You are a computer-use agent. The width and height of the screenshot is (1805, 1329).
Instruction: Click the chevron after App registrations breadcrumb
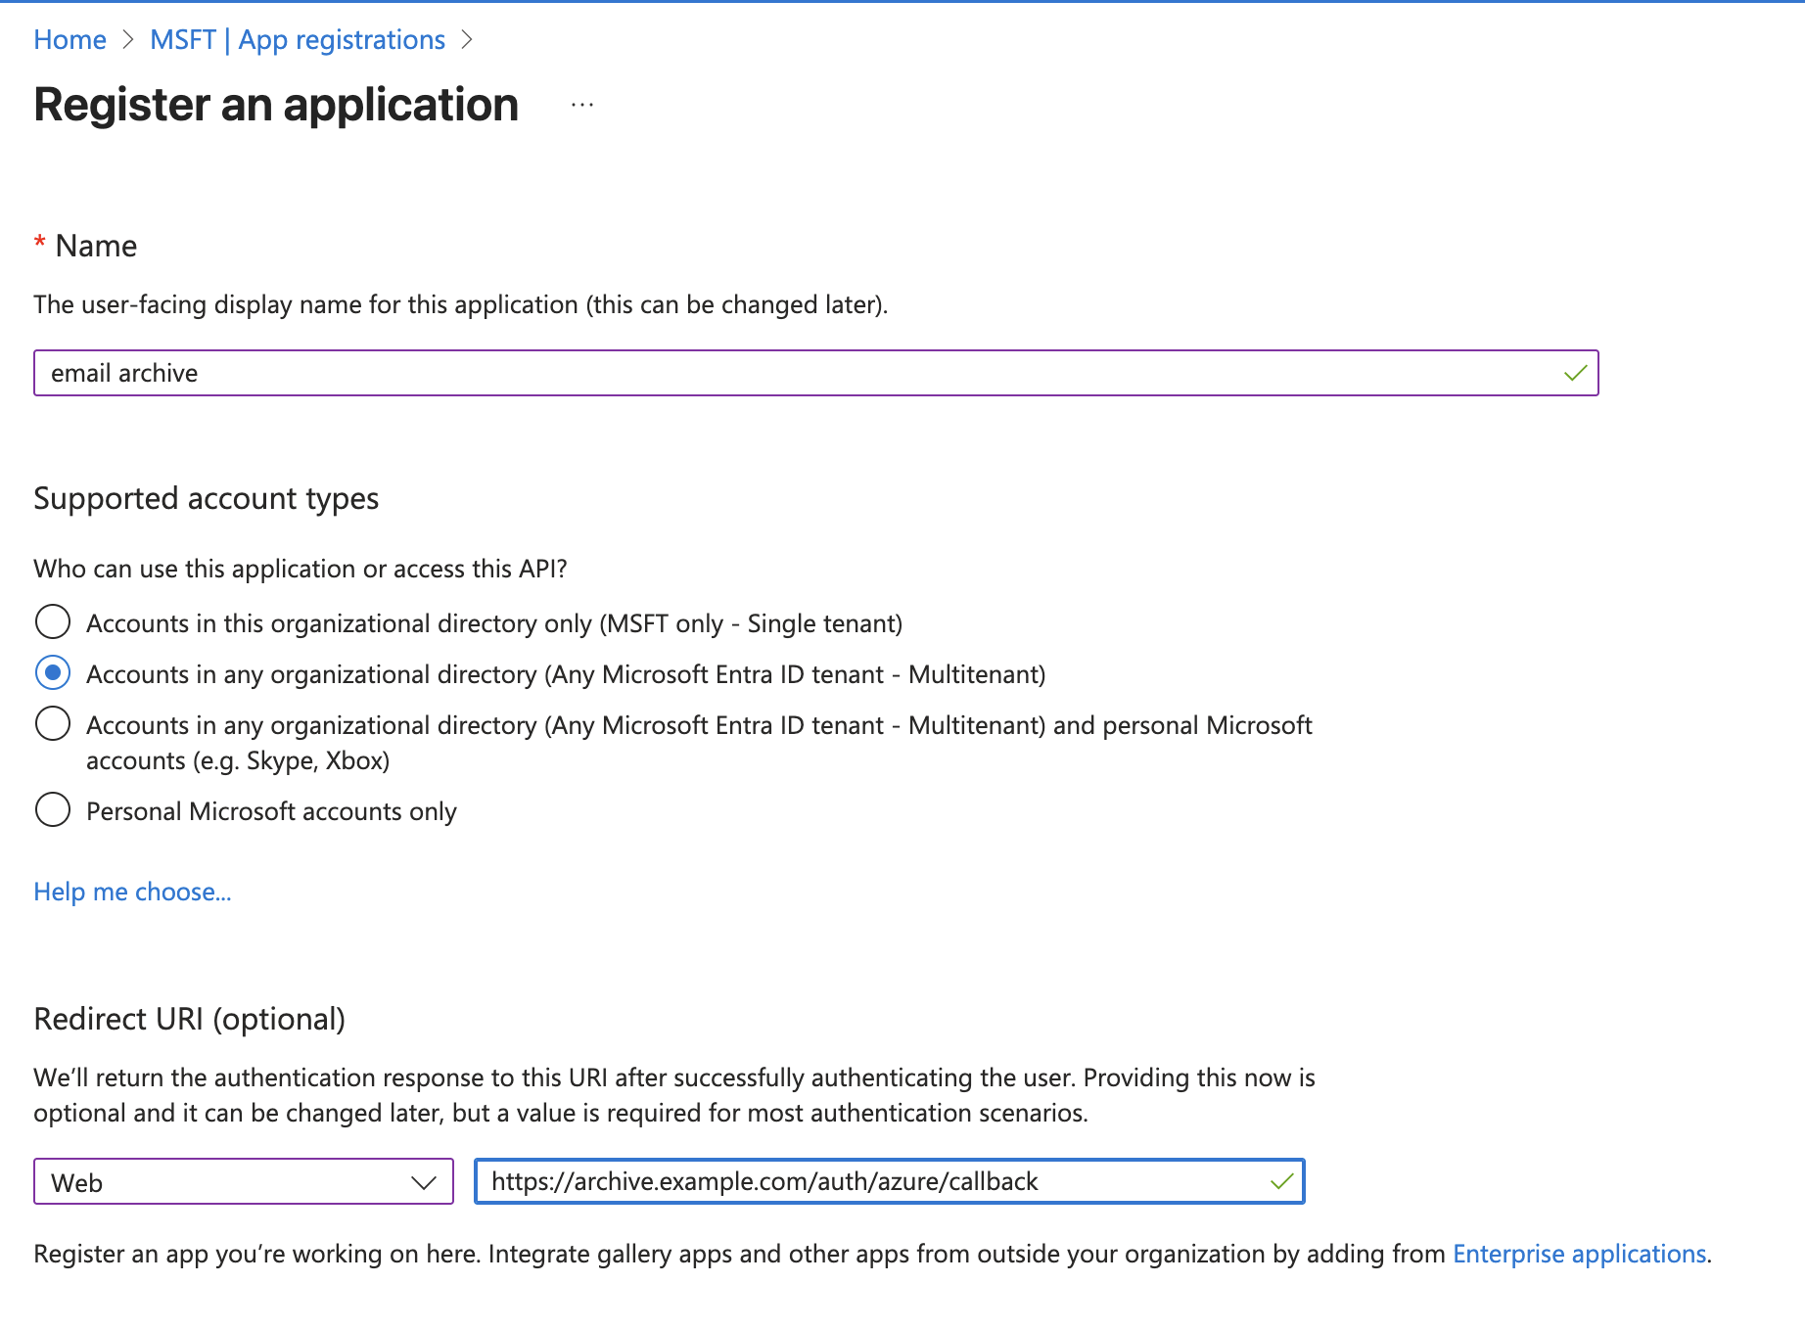pyautogui.click(x=467, y=40)
